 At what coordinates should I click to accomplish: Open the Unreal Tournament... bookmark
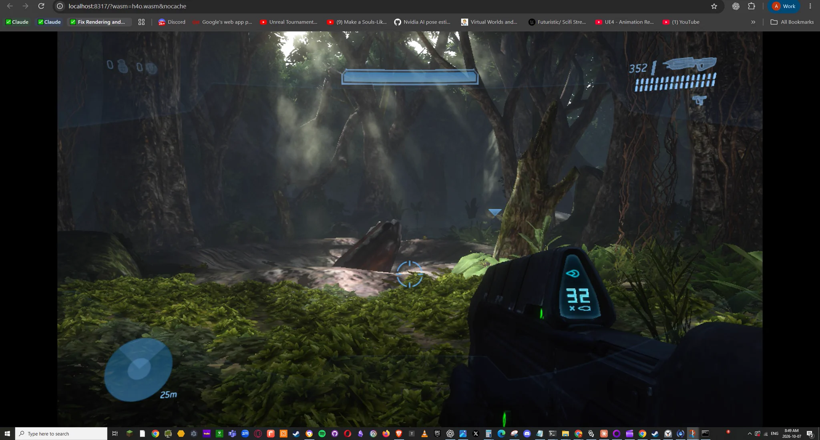click(x=289, y=22)
